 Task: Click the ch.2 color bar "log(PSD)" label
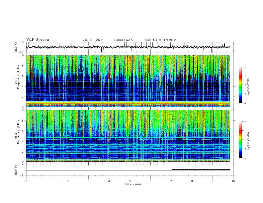(249, 141)
